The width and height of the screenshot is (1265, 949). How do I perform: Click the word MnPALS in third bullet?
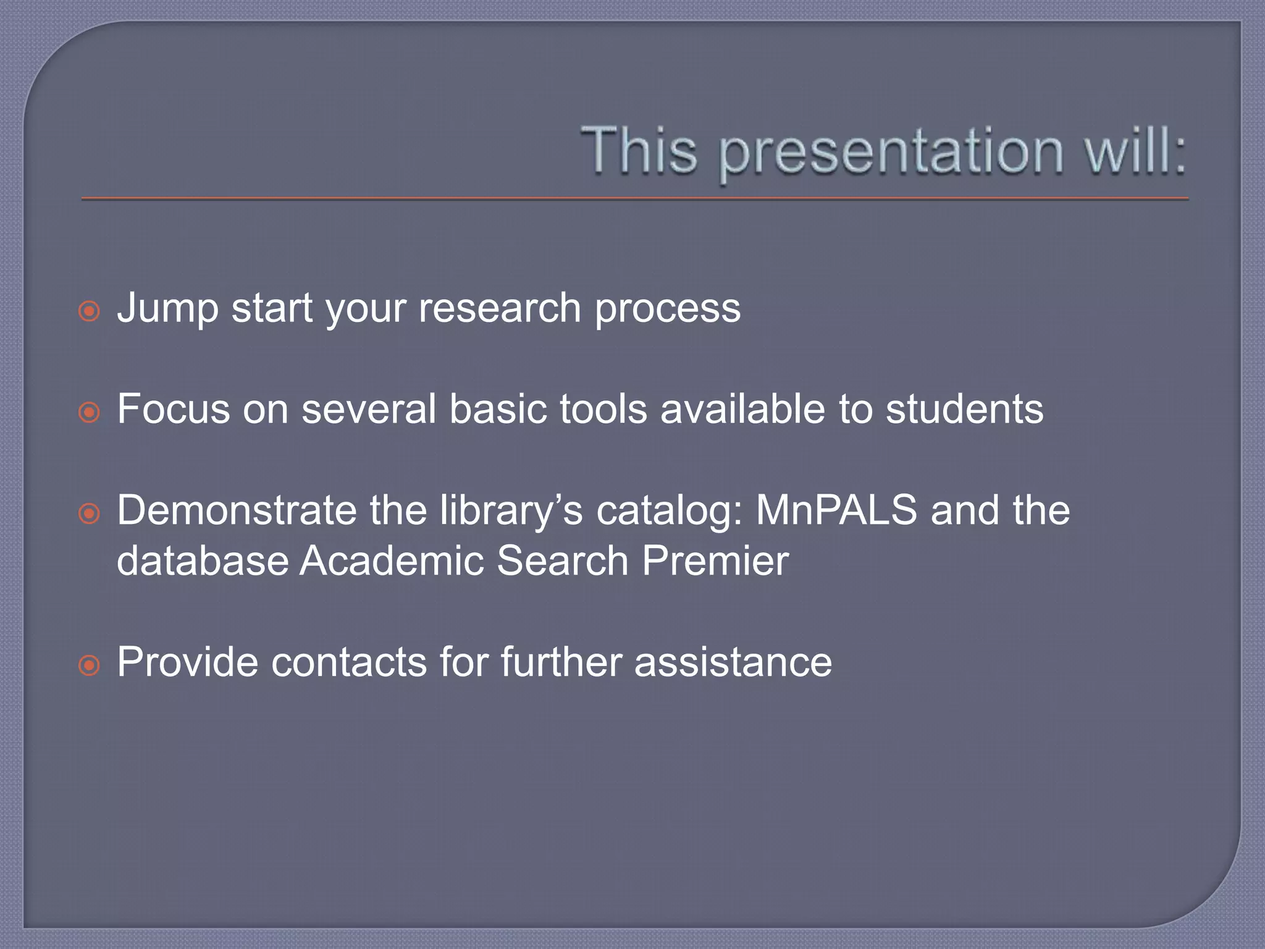pos(836,510)
